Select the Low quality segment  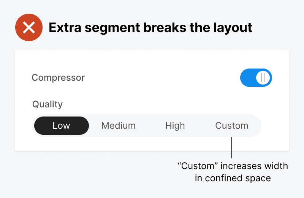(61, 126)
